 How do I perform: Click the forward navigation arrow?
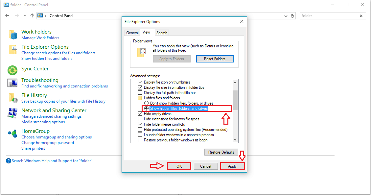click(x=17, y=15)
